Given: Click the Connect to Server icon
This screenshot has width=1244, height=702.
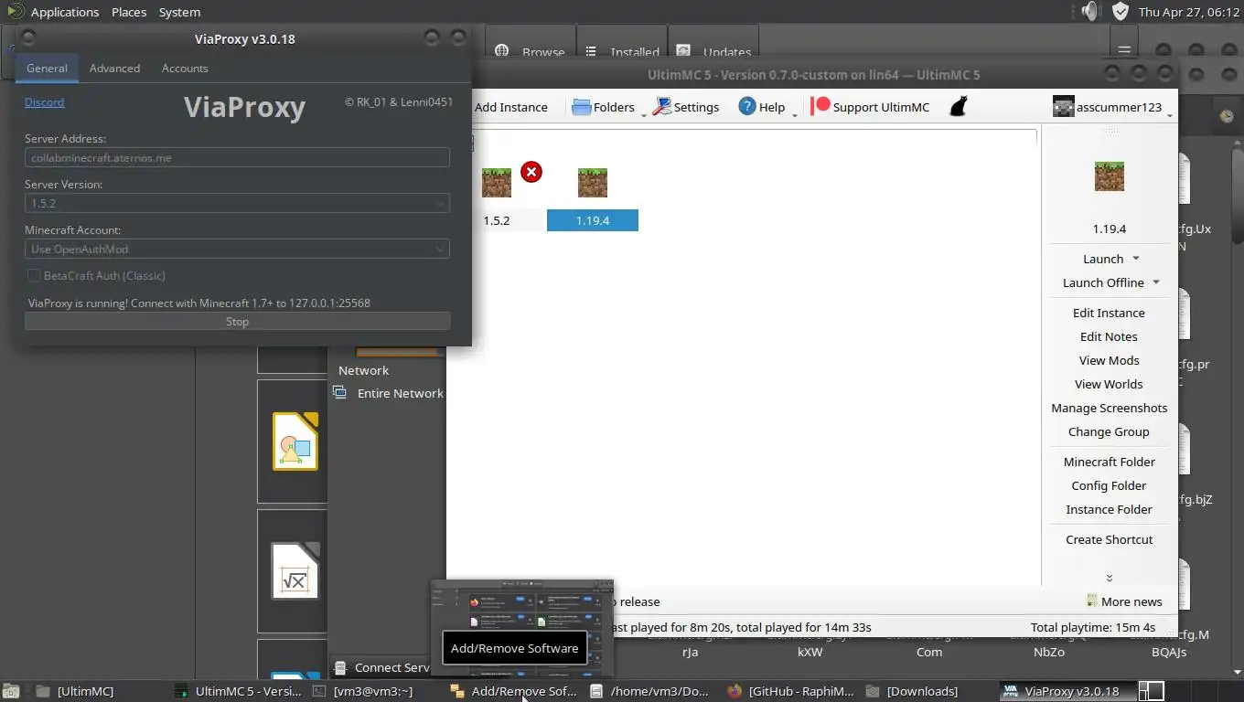Looking at the screenshot, I should (x=340, y=667).
